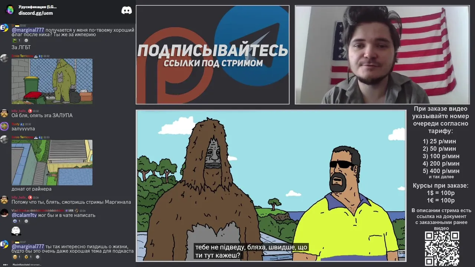This screenshot has height=267, width=475.
Task: Toggle the reaction under the @calam1ty message
Action: pos(16,221)
